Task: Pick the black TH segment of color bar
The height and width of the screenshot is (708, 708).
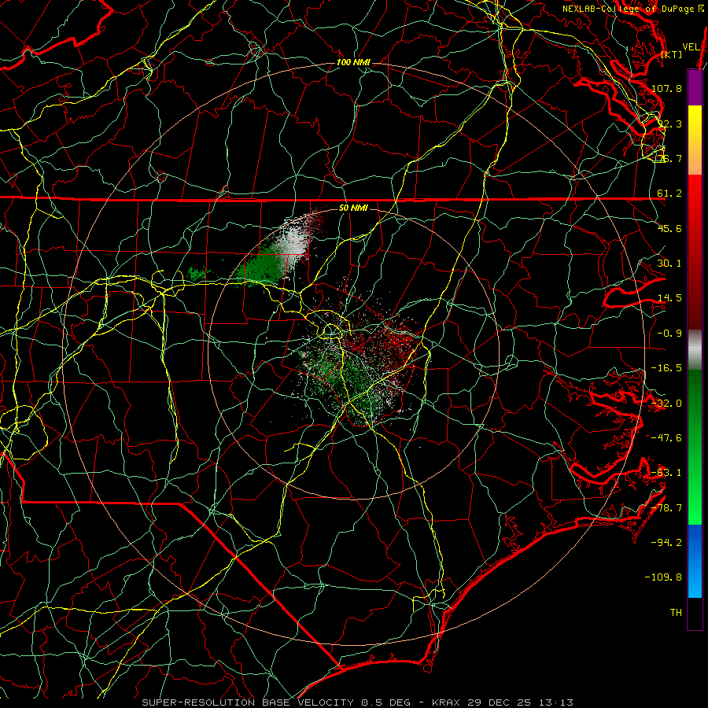Action: (695, 613)
